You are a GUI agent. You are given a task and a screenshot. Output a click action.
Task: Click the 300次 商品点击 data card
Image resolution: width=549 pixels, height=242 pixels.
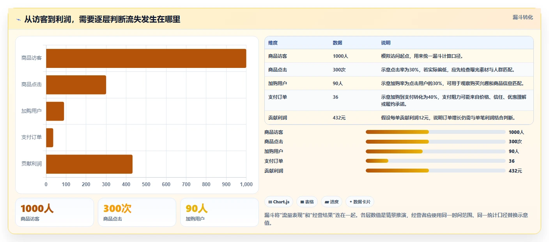(137, 212)
